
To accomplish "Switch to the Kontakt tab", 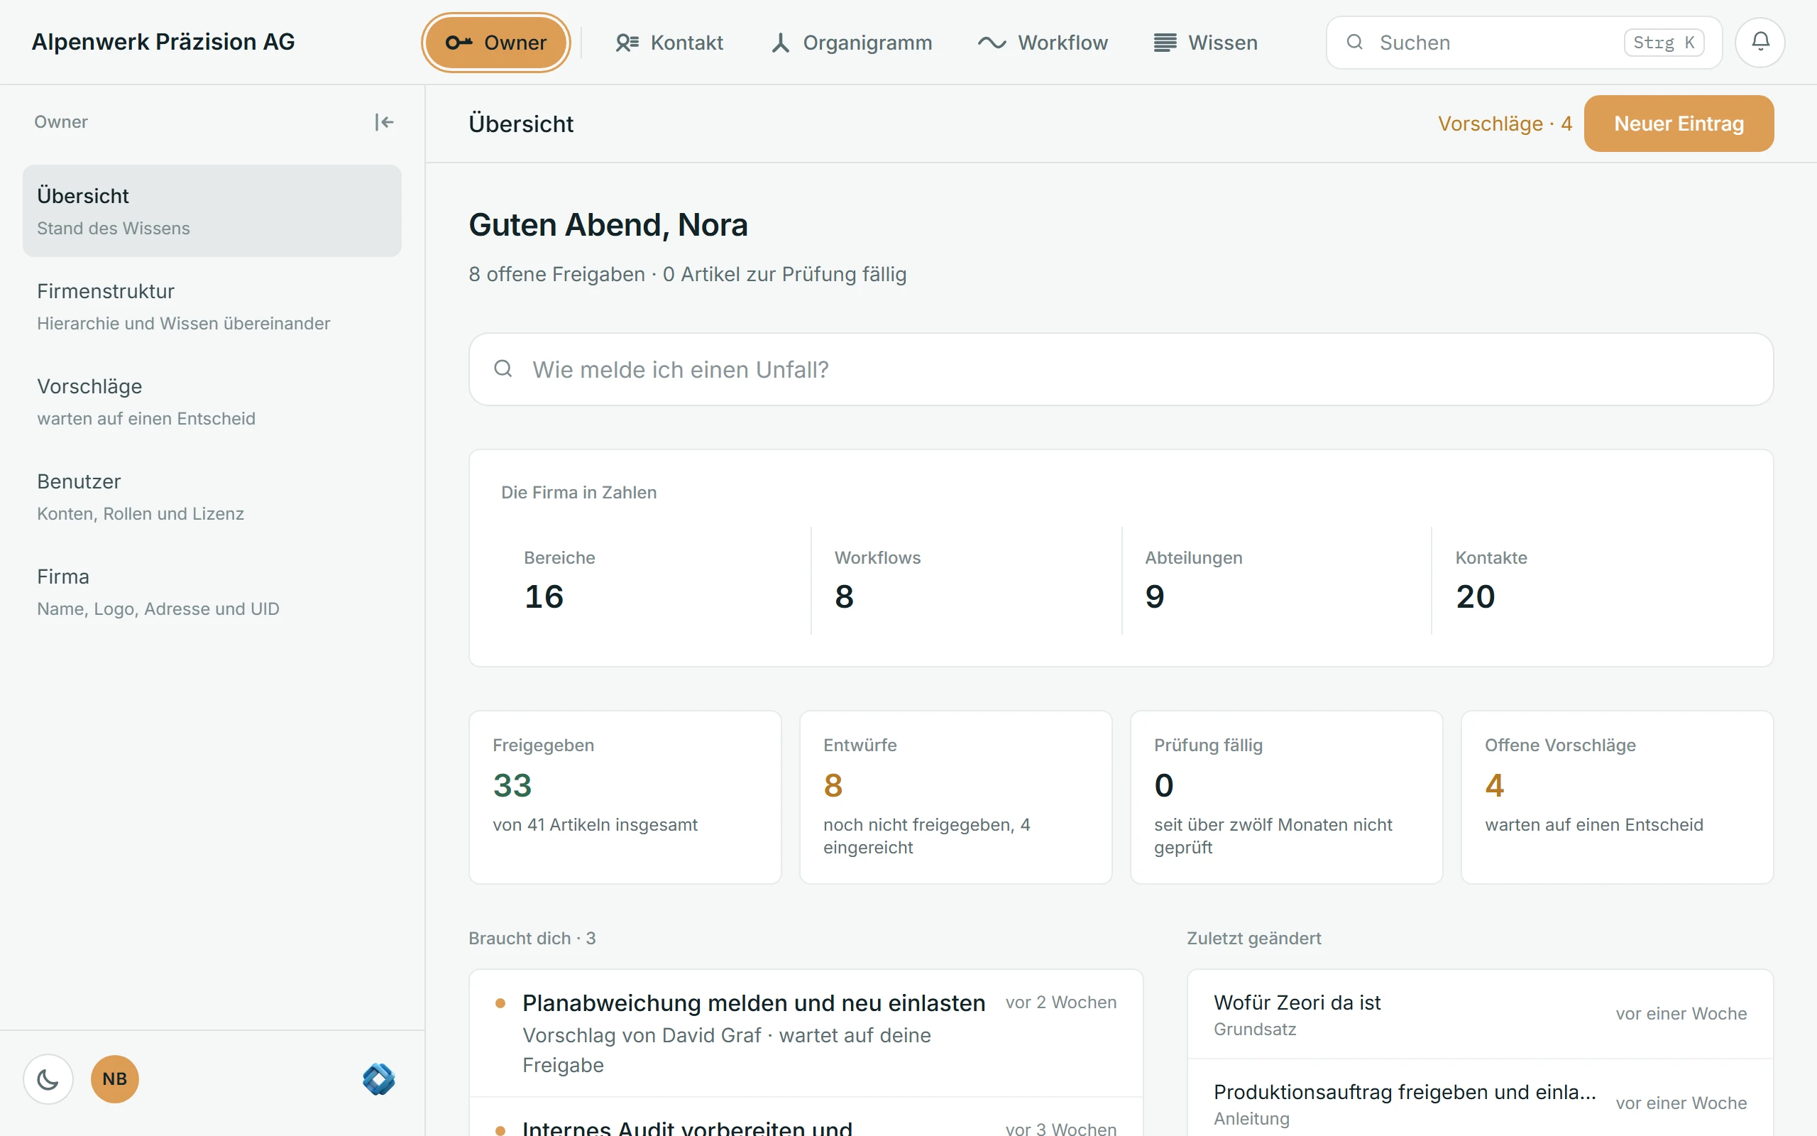I will tap(669, 43).
